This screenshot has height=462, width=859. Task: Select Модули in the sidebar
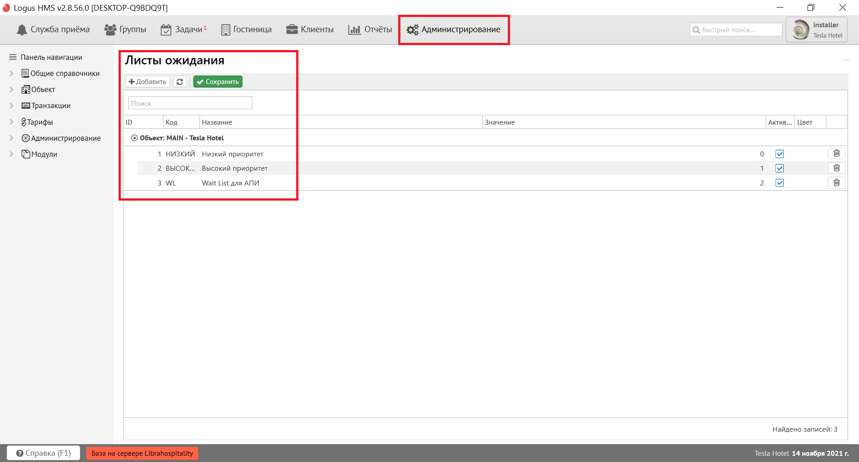click(x=39, y=154)
